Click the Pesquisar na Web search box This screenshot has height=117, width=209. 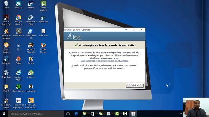coord(36,114)
